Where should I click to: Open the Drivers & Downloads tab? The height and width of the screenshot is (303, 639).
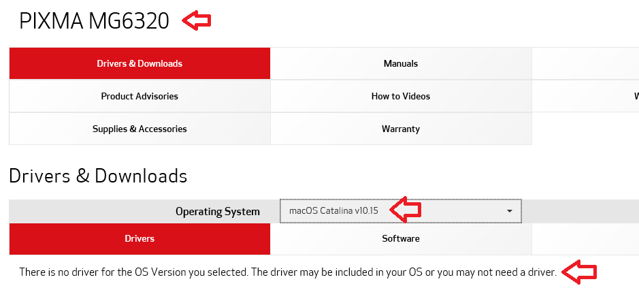click(140, 63)
